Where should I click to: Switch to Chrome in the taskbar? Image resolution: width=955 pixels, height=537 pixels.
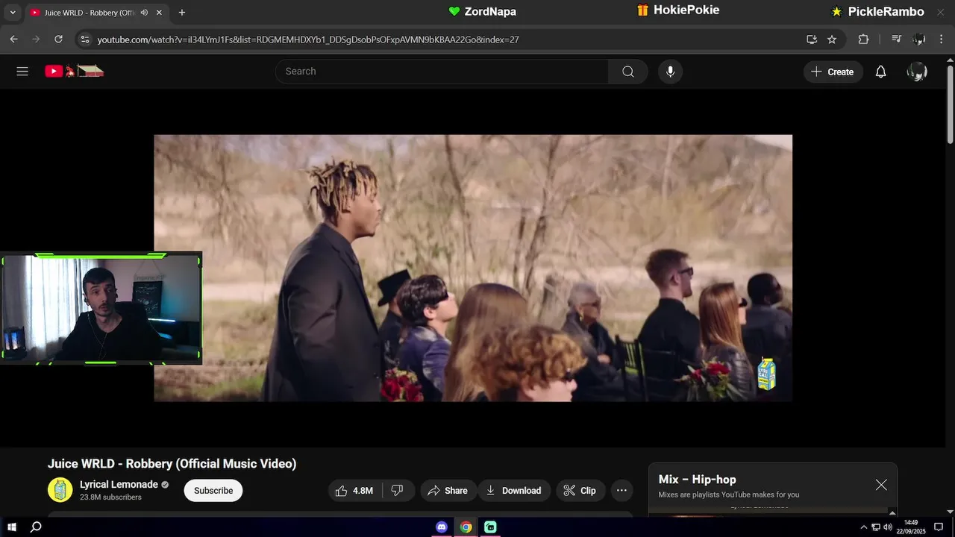(466, 527)
